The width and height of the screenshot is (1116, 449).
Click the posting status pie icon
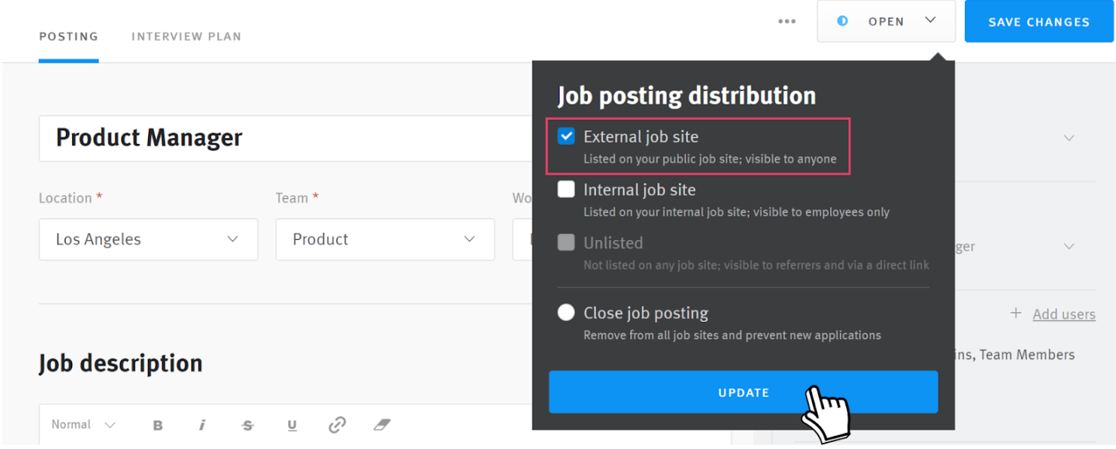point(842,21)
